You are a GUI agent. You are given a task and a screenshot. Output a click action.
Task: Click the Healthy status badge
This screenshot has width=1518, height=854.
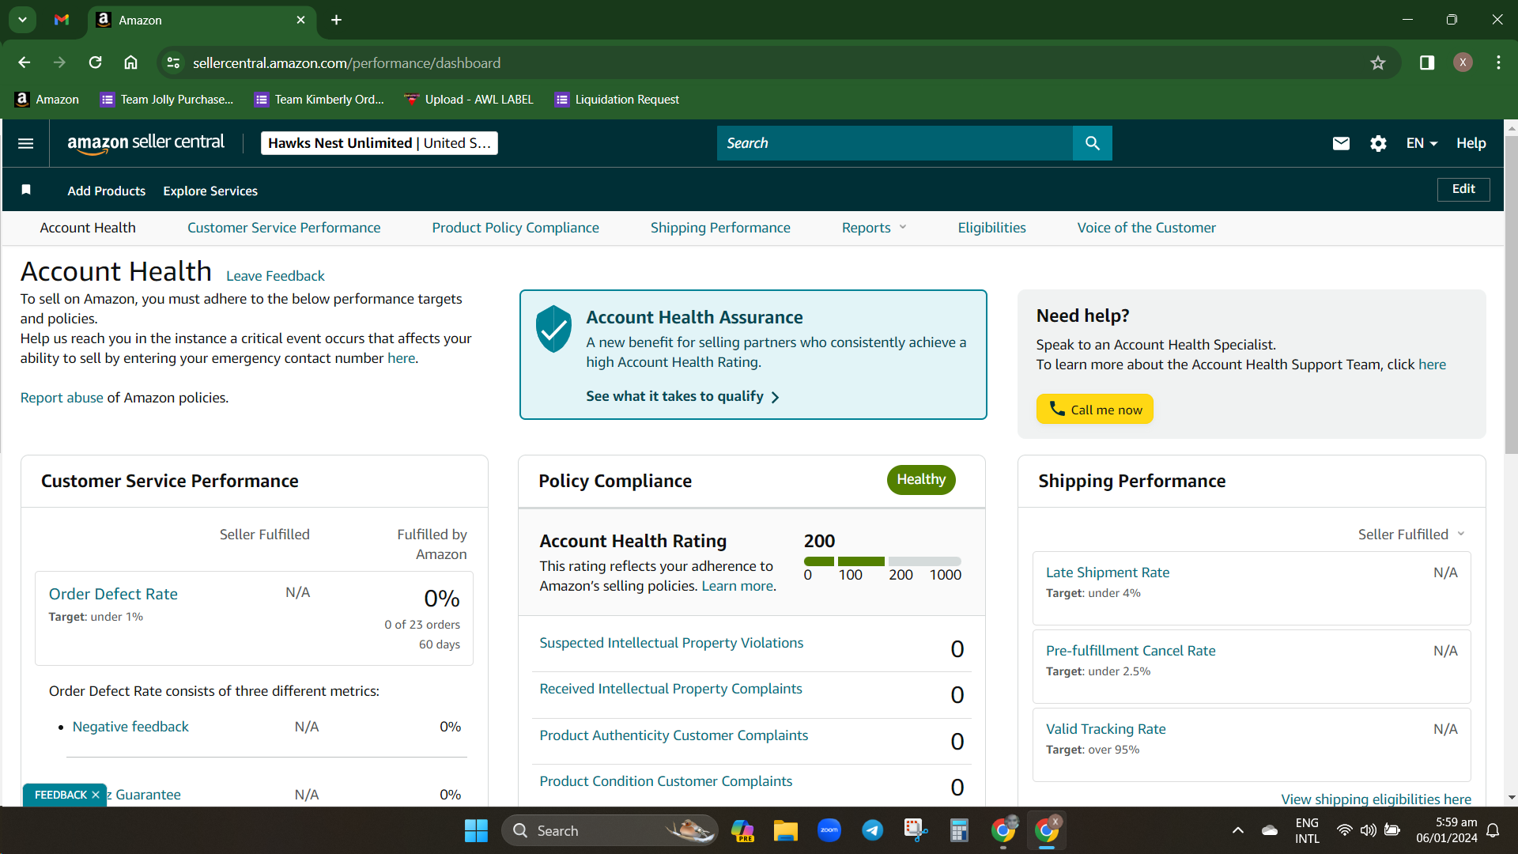click(x=921, y=480)
